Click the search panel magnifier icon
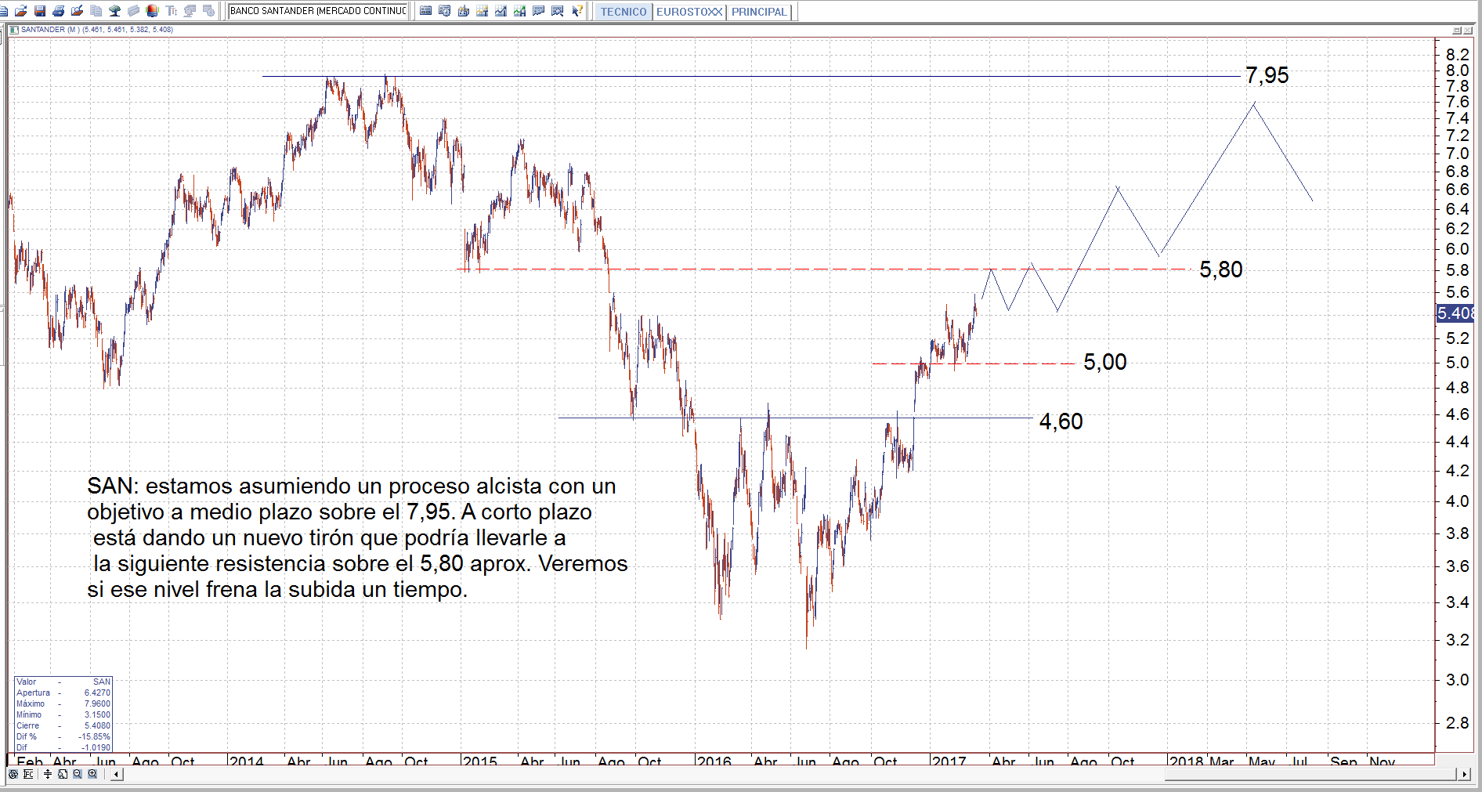Screen dimensions: 1482x792 coord(557,11)
